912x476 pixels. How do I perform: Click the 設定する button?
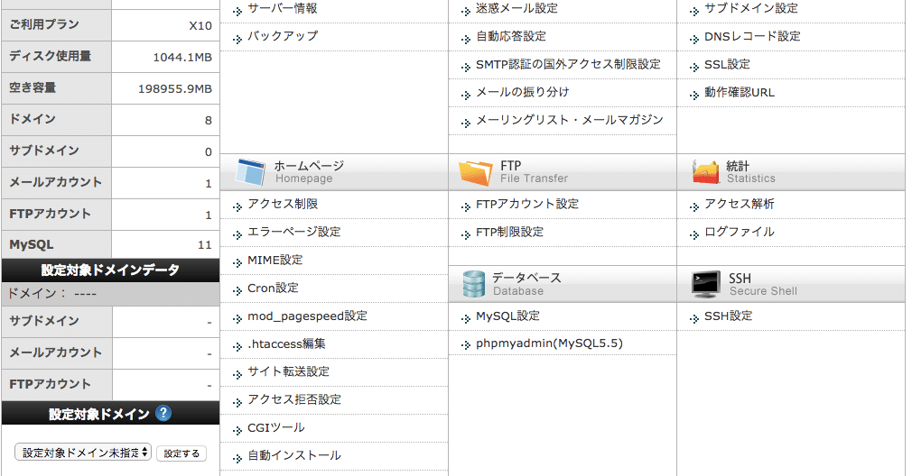pos(181,453)
